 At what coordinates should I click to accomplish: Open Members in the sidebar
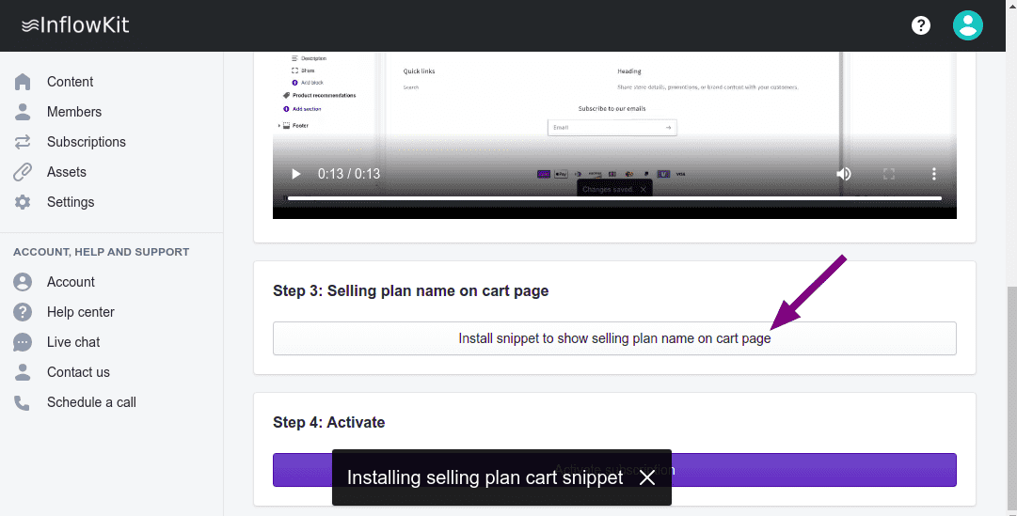(74, 112)
